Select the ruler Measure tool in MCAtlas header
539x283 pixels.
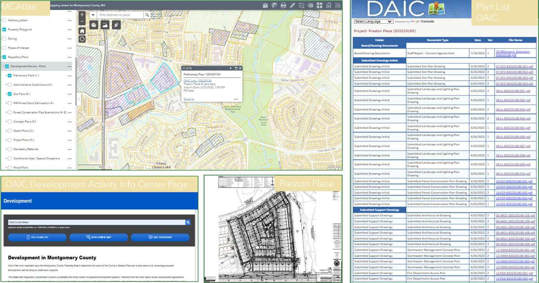pos(292,5)
